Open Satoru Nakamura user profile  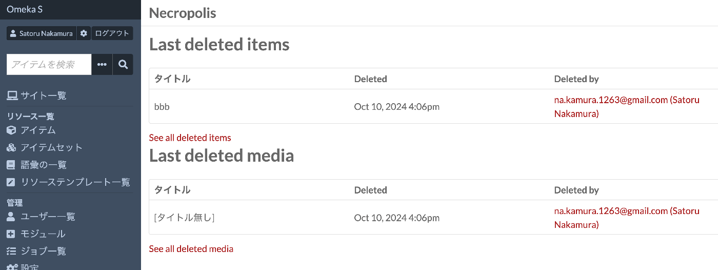point(42,33)
